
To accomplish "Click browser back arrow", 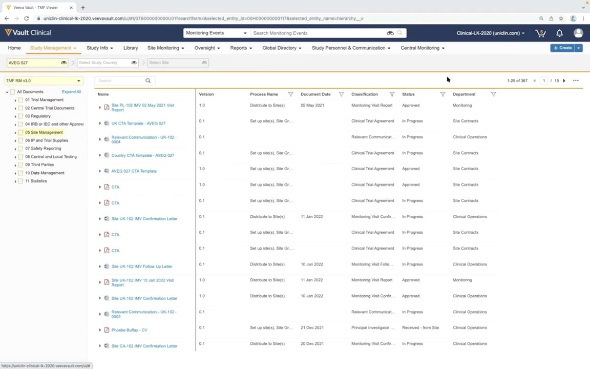I will click(x=6, y=18).
